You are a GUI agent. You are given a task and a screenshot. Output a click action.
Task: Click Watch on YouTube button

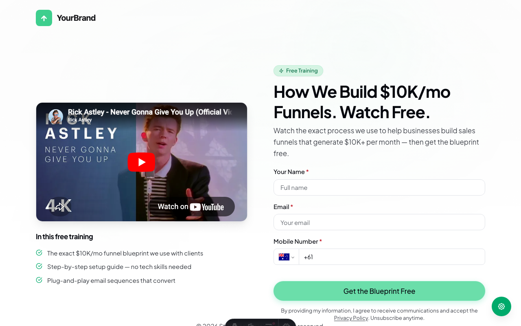(191, 207)
